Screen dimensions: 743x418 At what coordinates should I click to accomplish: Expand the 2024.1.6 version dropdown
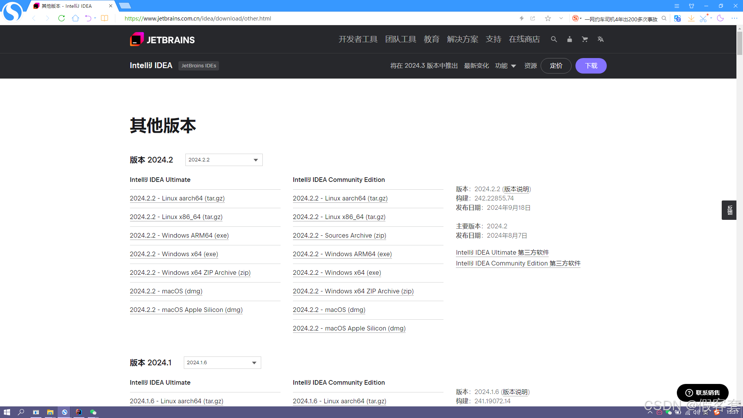point(222,363)
